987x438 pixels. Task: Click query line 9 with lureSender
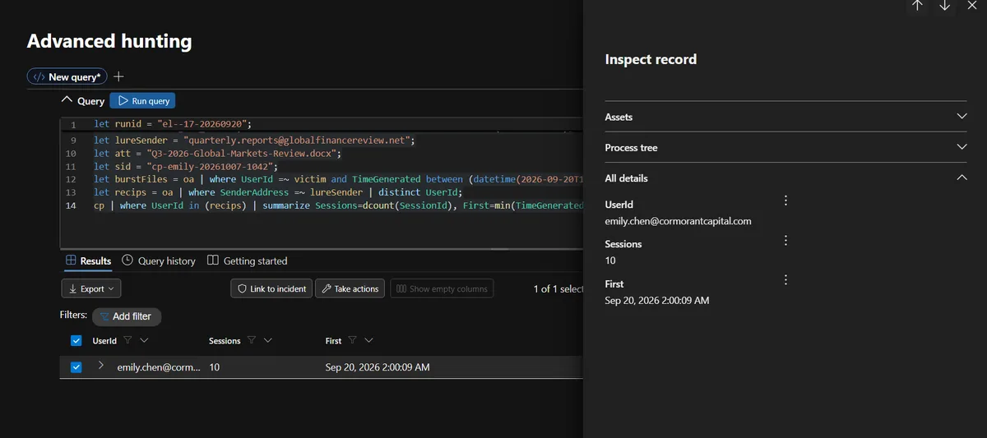point(254,141)
